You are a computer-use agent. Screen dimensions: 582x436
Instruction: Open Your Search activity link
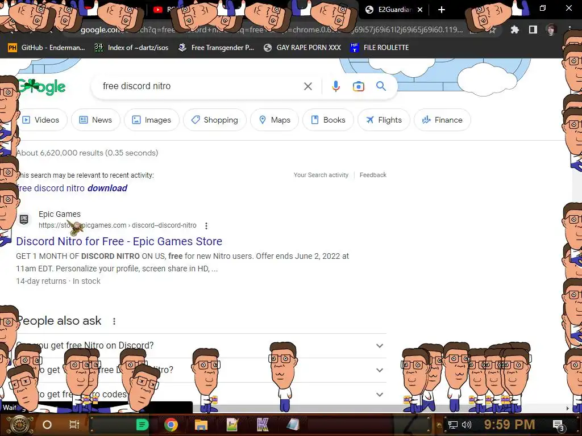321,175
